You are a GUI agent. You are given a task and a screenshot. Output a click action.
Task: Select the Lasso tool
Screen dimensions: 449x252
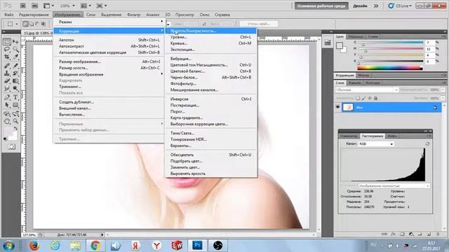tap(7, 50)
